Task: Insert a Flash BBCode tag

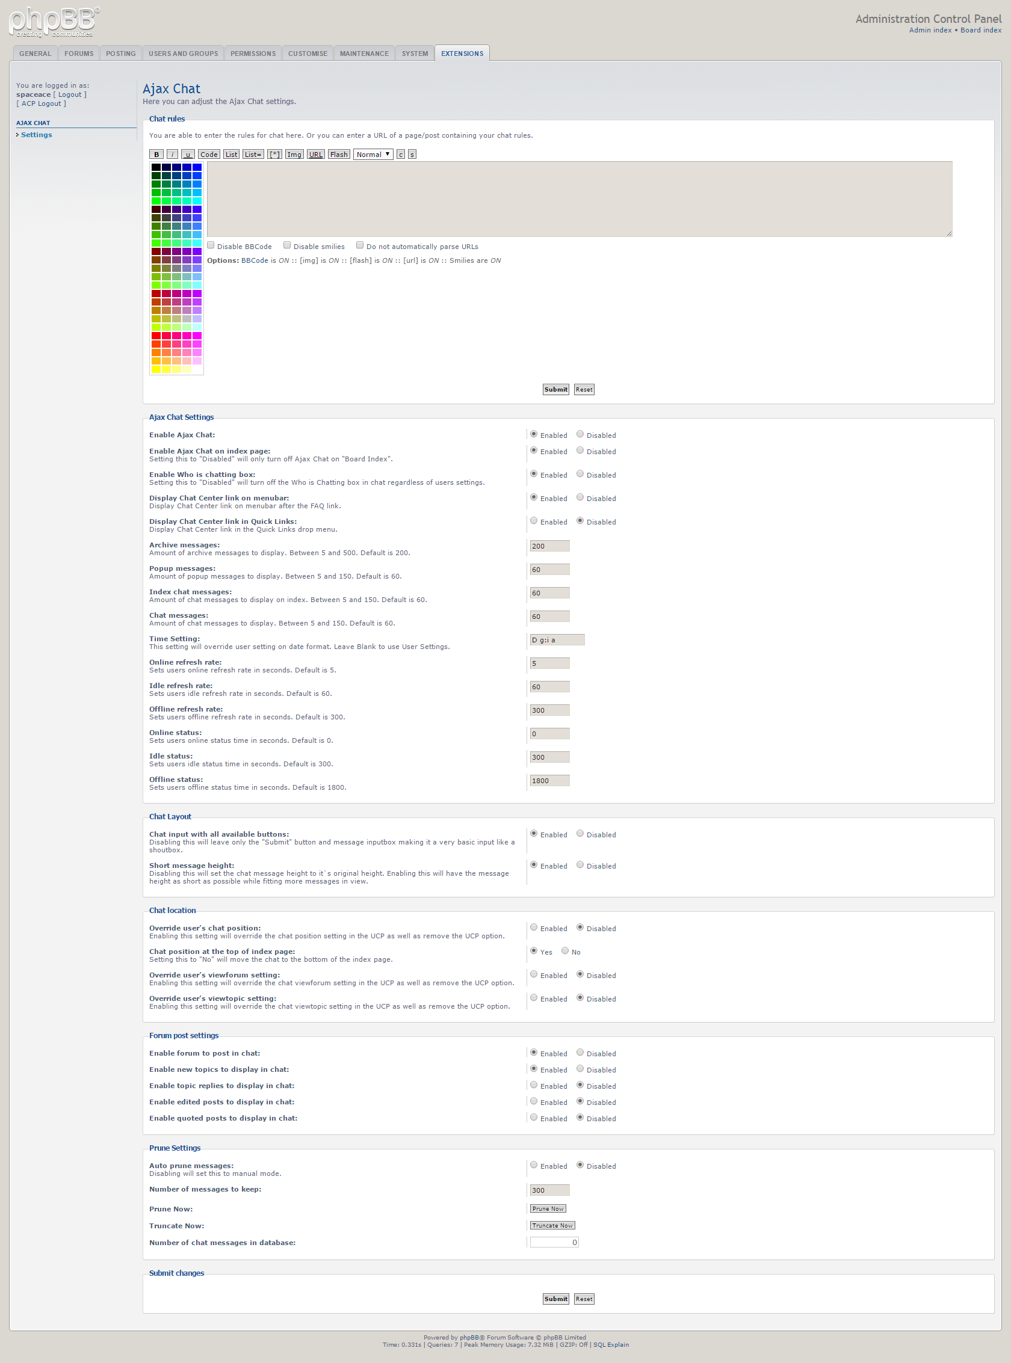Action: click(338, 154)
